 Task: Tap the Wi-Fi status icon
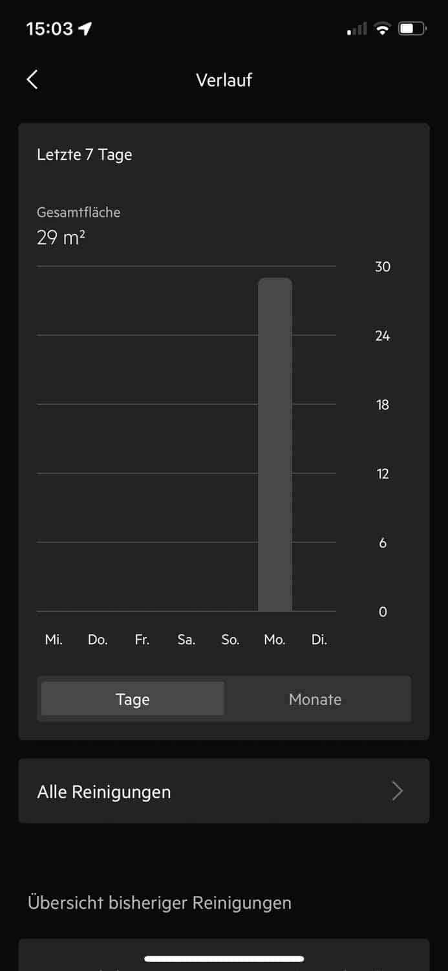point(383,28)
